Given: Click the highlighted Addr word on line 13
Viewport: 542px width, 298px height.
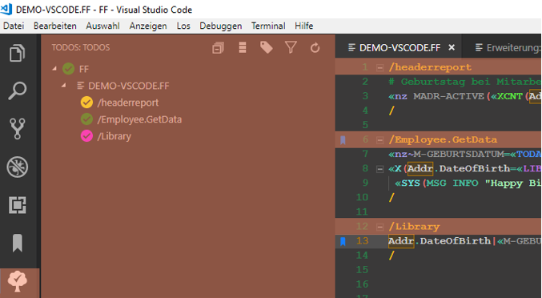Looking at the screenshot, I should [401, 241].
